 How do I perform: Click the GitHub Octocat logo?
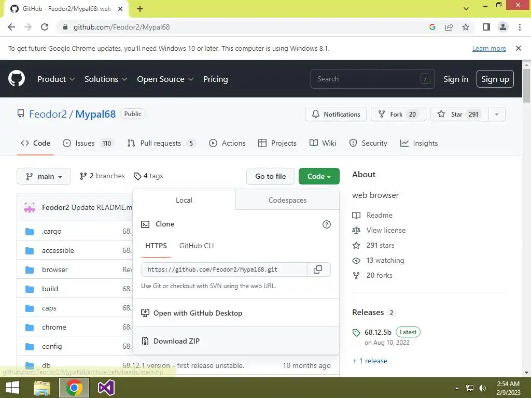(x=17, y=79)
